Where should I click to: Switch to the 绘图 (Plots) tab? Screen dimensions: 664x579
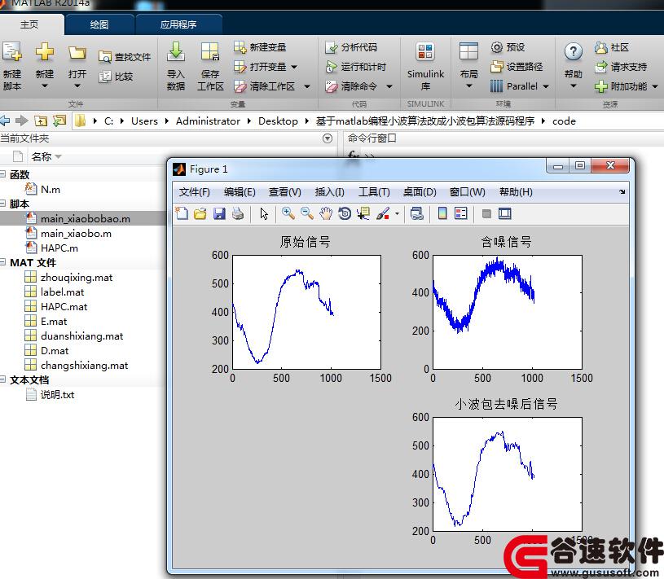click(99, 24)
